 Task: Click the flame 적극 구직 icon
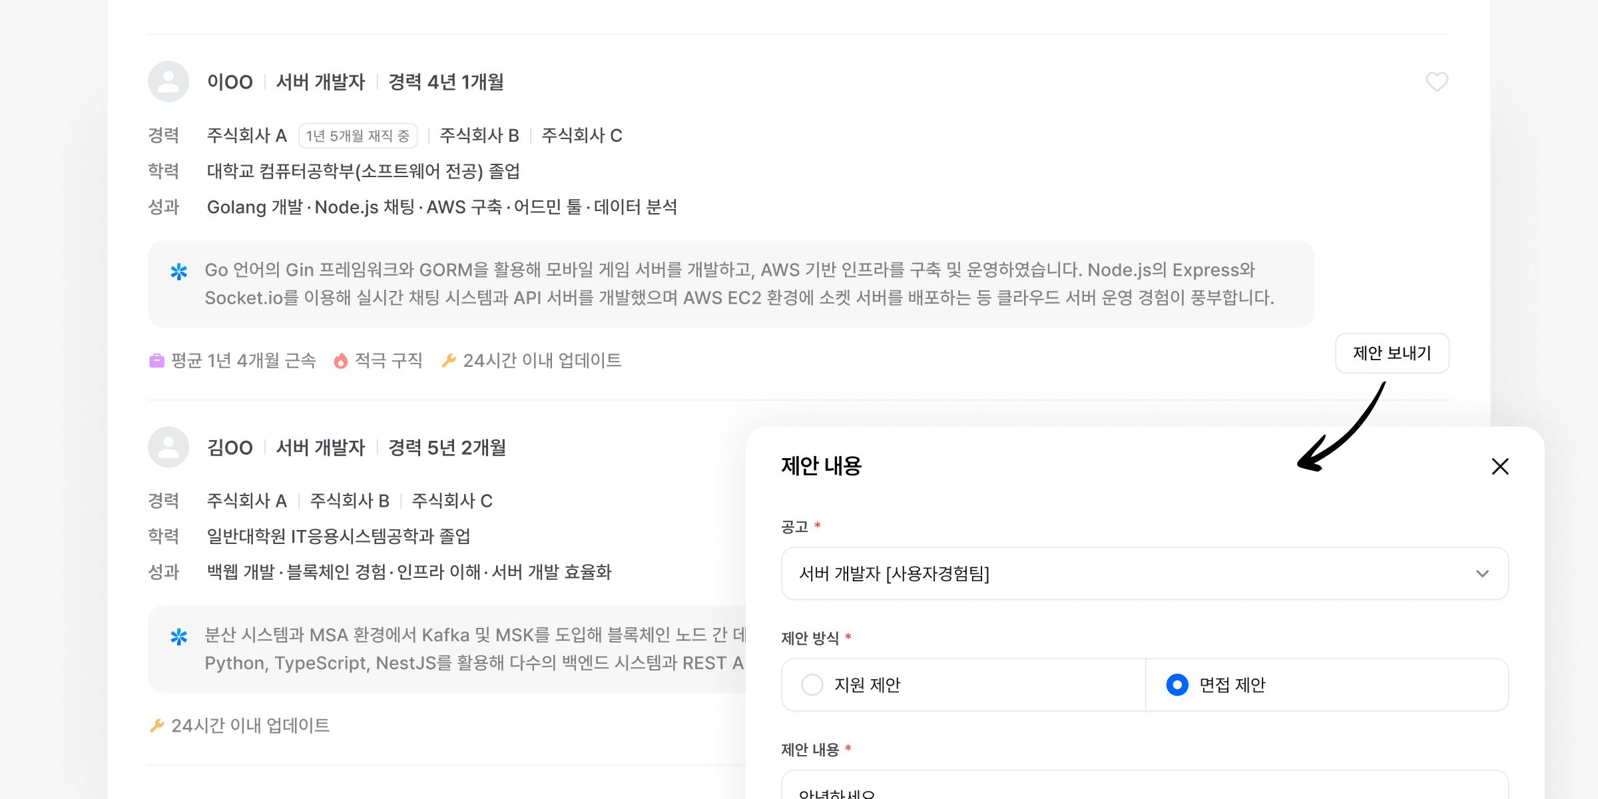341,361
